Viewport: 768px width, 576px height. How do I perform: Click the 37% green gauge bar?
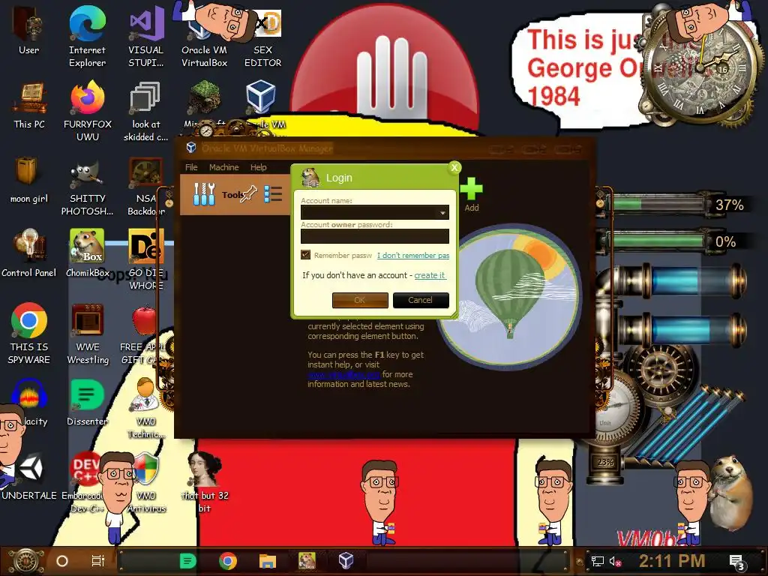[658, 204]
